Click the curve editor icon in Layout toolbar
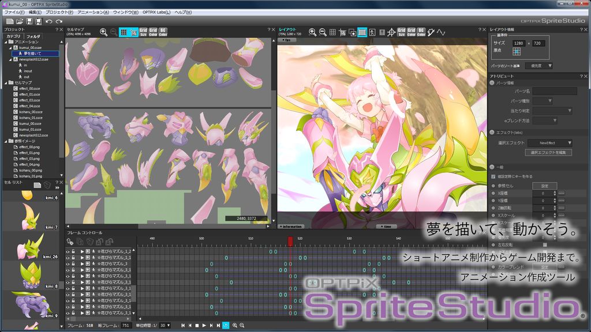The image size is (591, 332). [441, 32]
